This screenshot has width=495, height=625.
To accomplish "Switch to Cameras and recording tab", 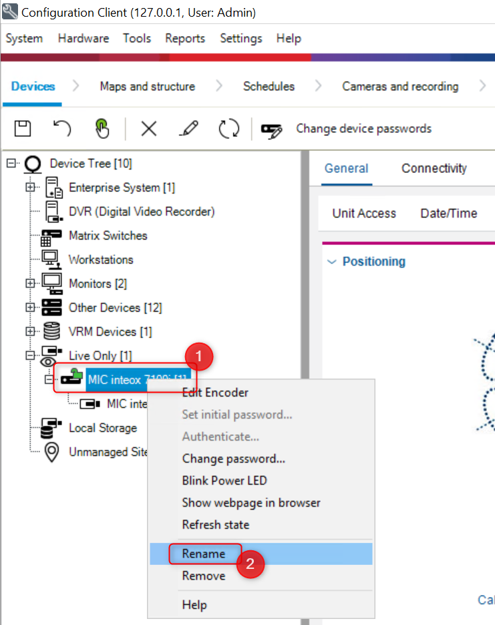I will pos(400,87).
